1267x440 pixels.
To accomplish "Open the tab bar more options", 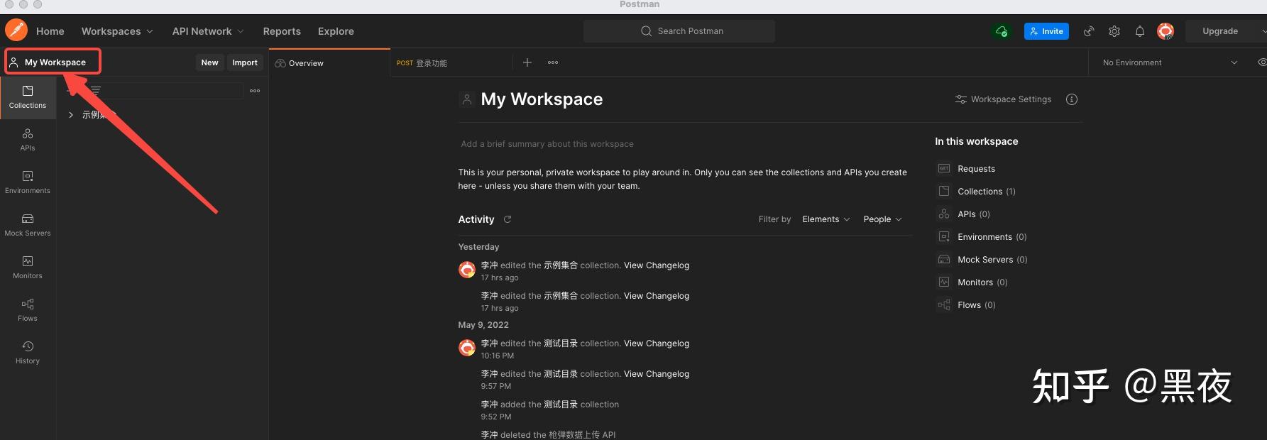I will (553, 62).
